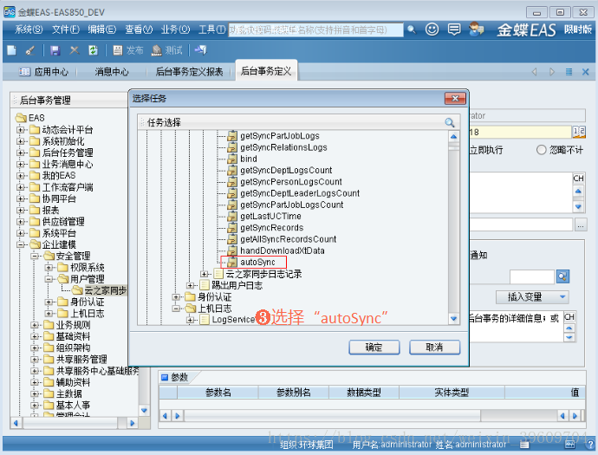
Task: Click left tree horizontal scrollbar right arrow
Action: (133, 423)
